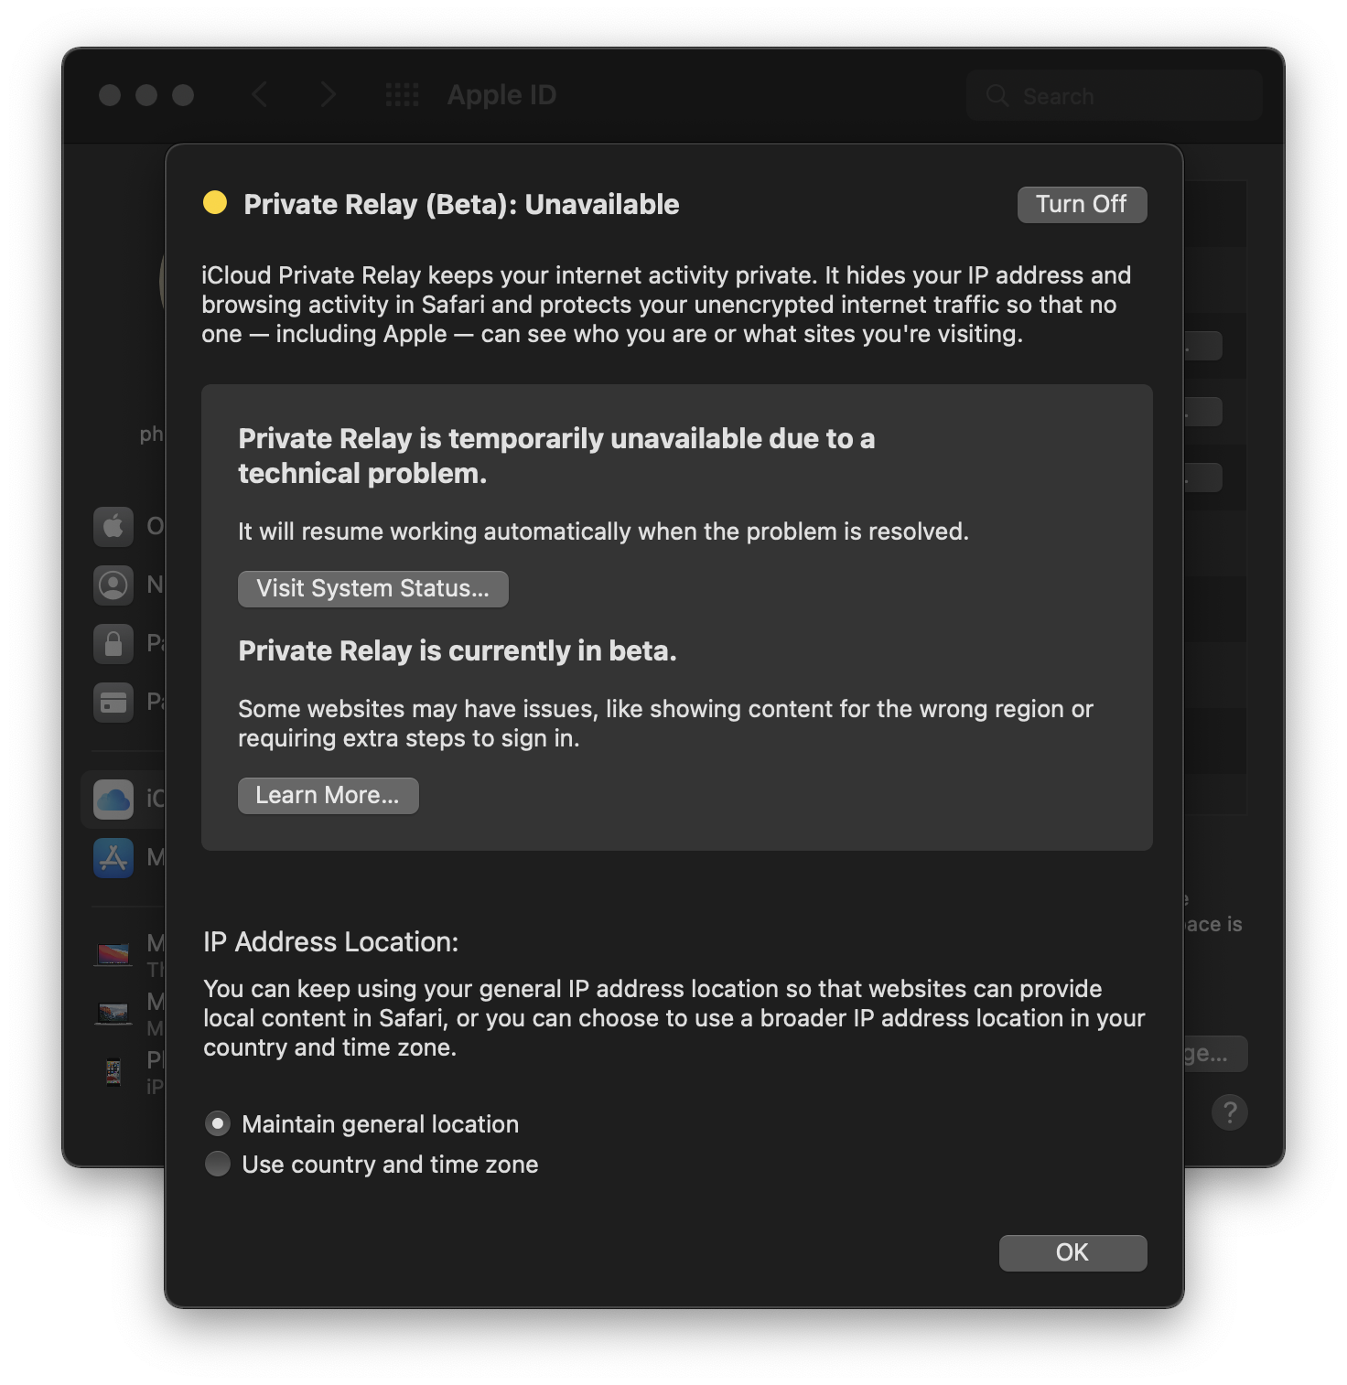Select the iCloud sidebar icon
1347x1385 pixels.
point(113,800)
